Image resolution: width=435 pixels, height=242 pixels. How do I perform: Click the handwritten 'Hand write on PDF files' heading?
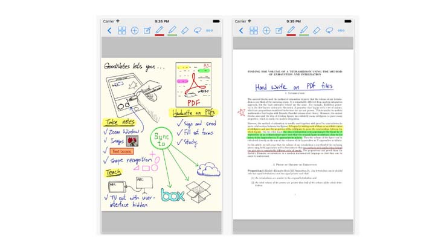click(x=294, y=87)
